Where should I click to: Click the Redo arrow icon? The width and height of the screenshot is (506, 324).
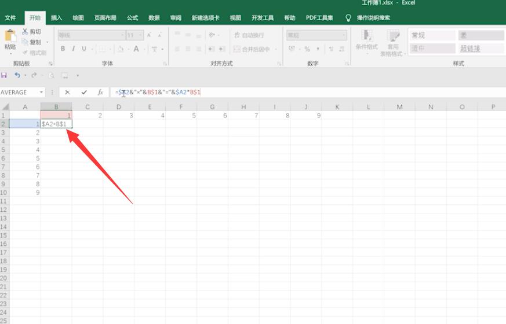pyautogui.click(x=34, y=75)
